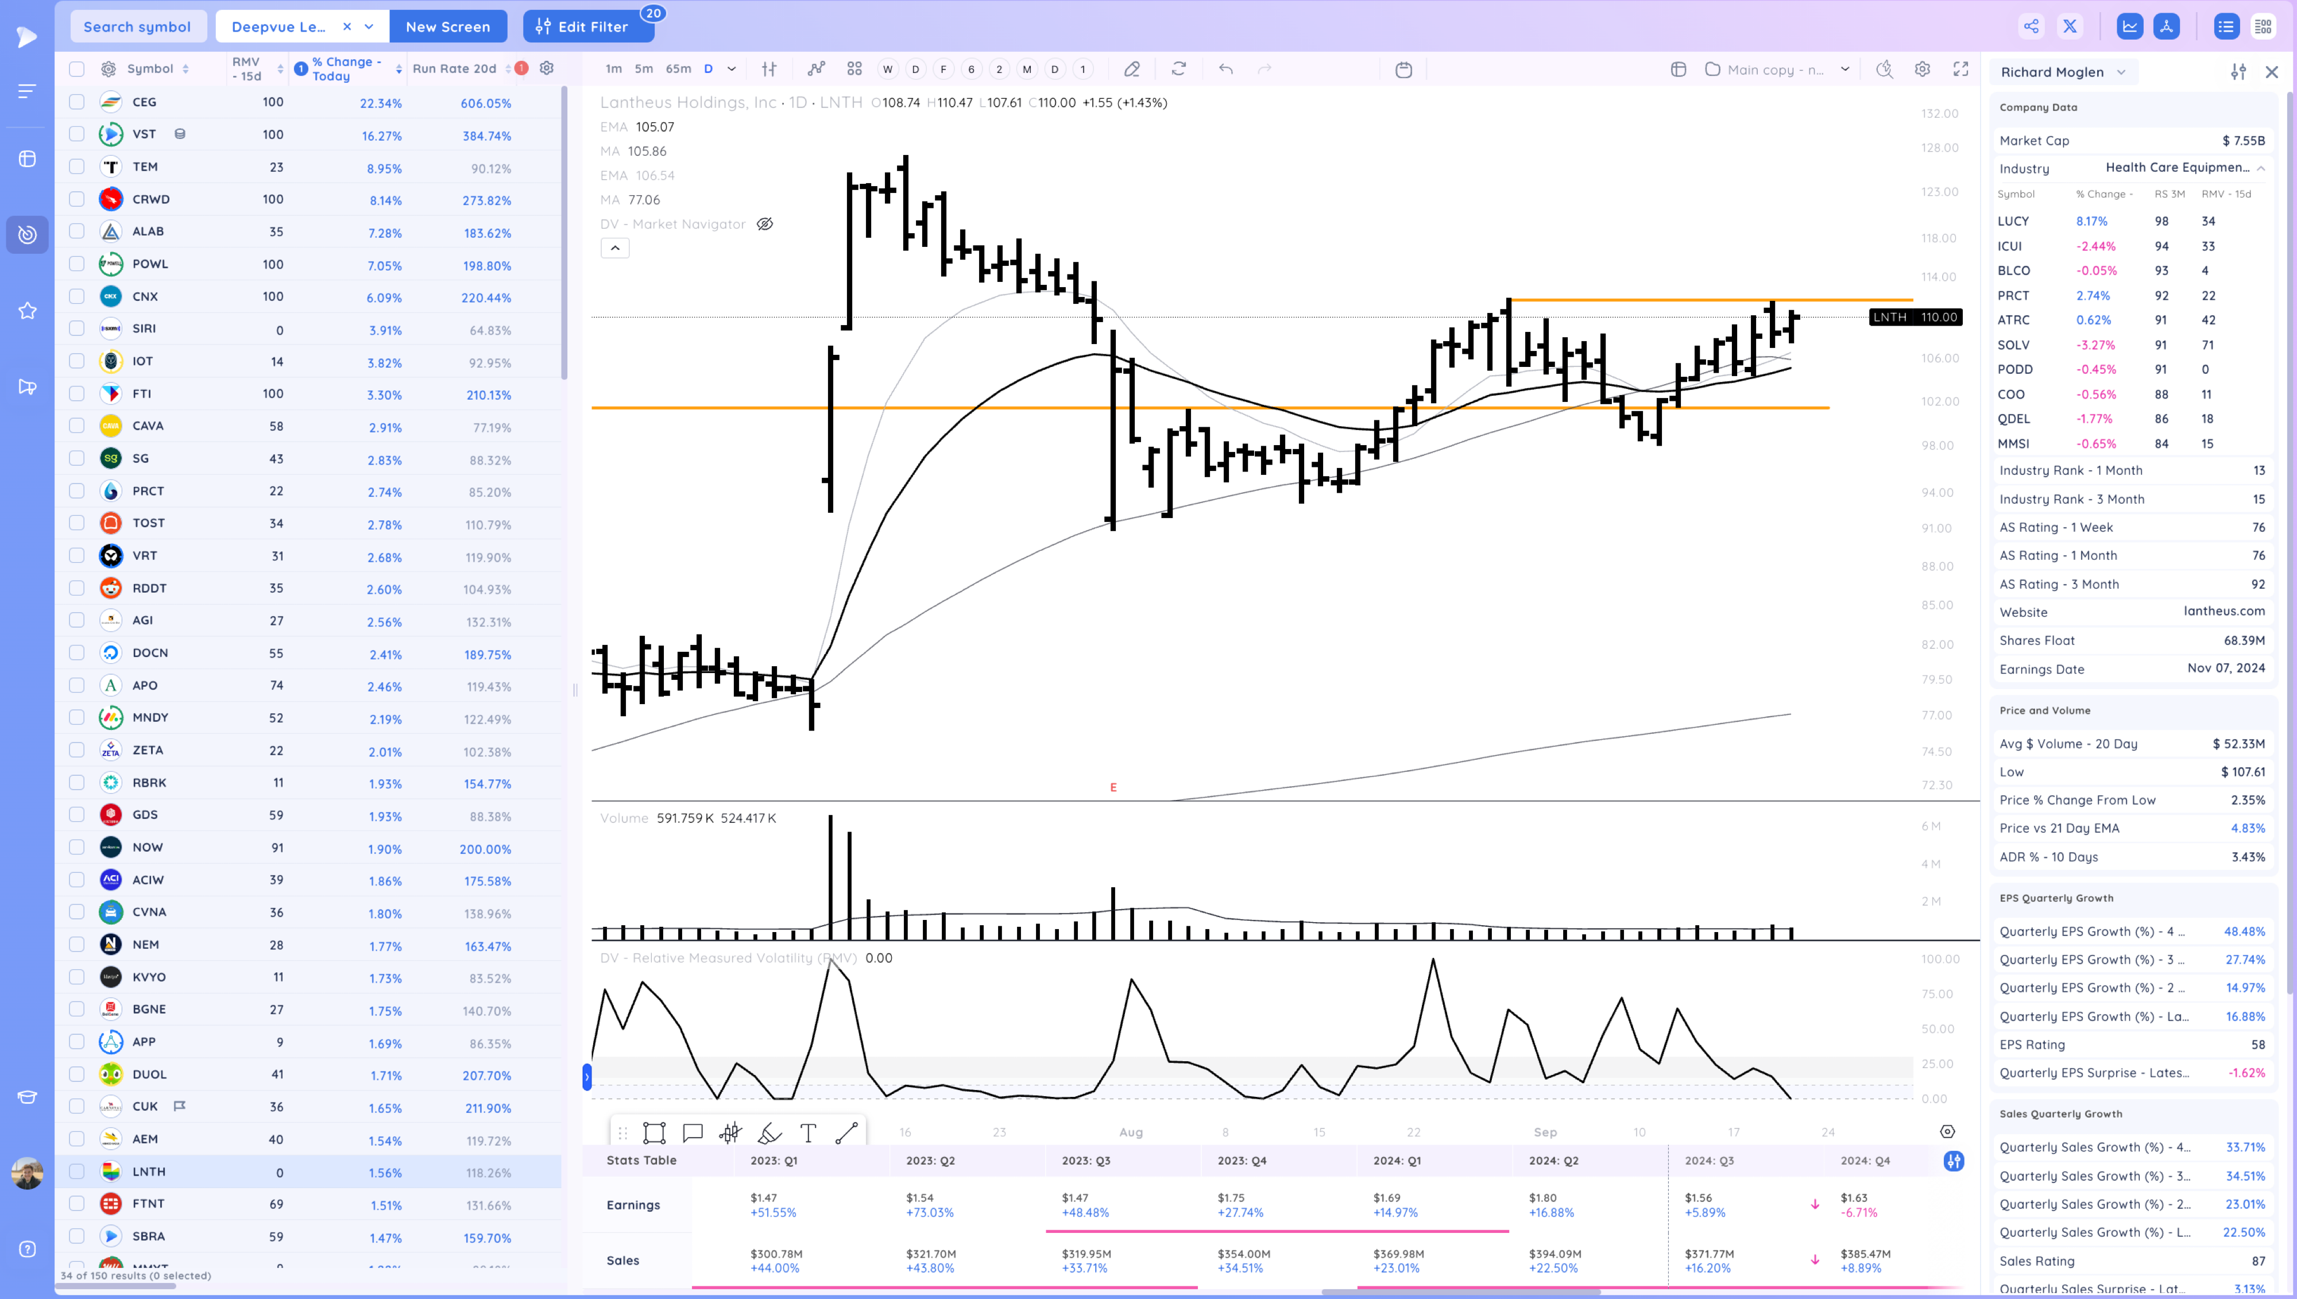Collapse the indicator legend chevron
This screenshot has width=2297, height=1299.
(614, 248)
